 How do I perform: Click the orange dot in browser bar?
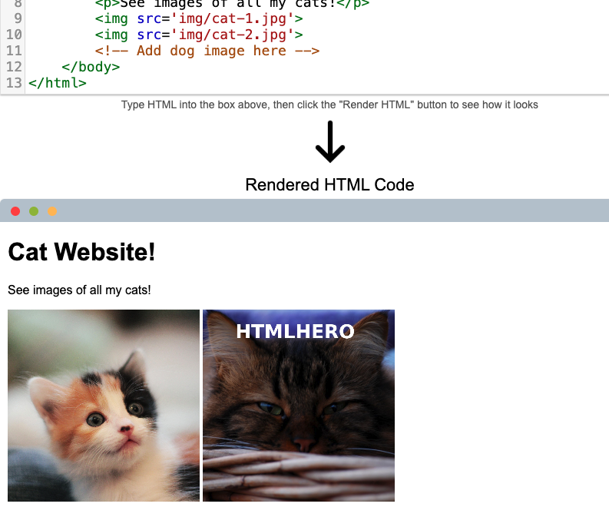click(52, 211)
